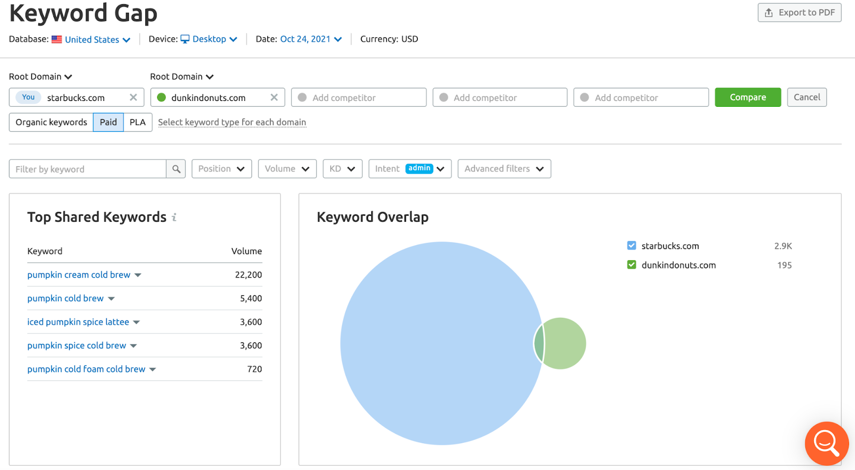
Task: Click the green Compare button
Action: tap(748, 97)
